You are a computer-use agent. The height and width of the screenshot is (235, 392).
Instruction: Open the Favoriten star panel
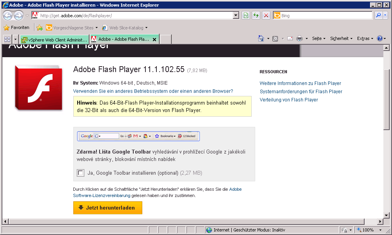click(x=16, y=28)
